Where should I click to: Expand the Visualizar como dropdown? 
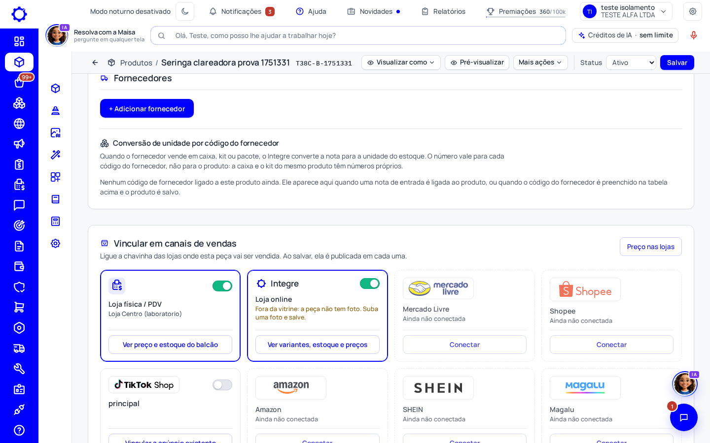pos(401,63)
